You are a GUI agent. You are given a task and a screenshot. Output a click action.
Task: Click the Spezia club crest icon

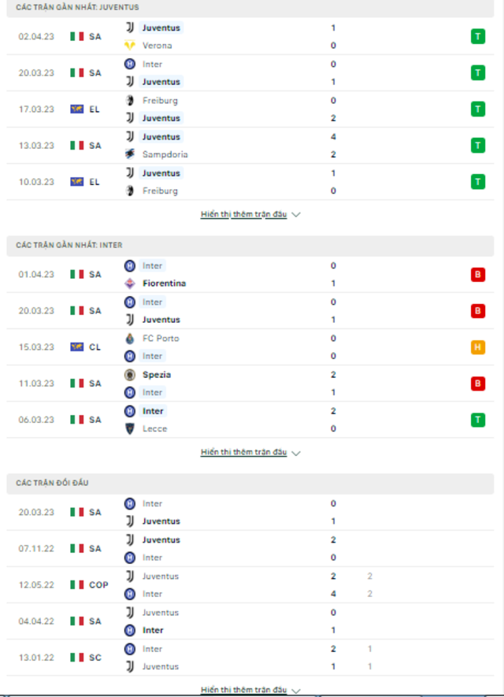[130, 375]
